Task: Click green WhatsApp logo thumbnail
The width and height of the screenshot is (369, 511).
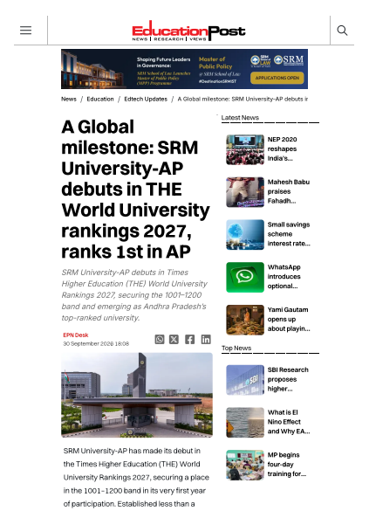Action: [x=245, y=277]
